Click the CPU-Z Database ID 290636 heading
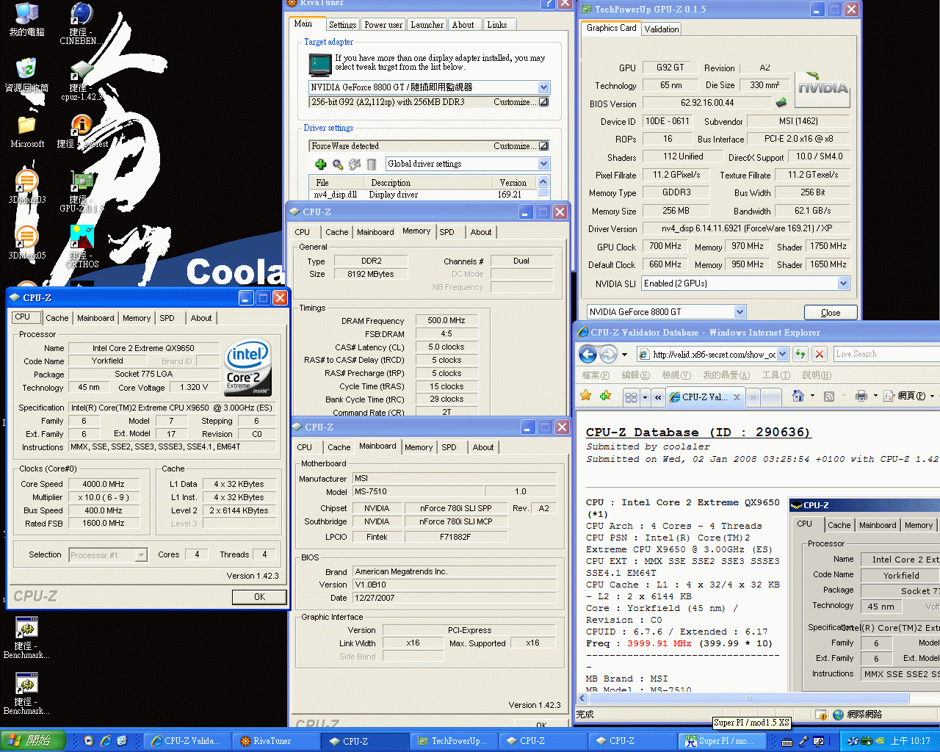The width and height of the screenshot is (940, 752). [698, 433]
